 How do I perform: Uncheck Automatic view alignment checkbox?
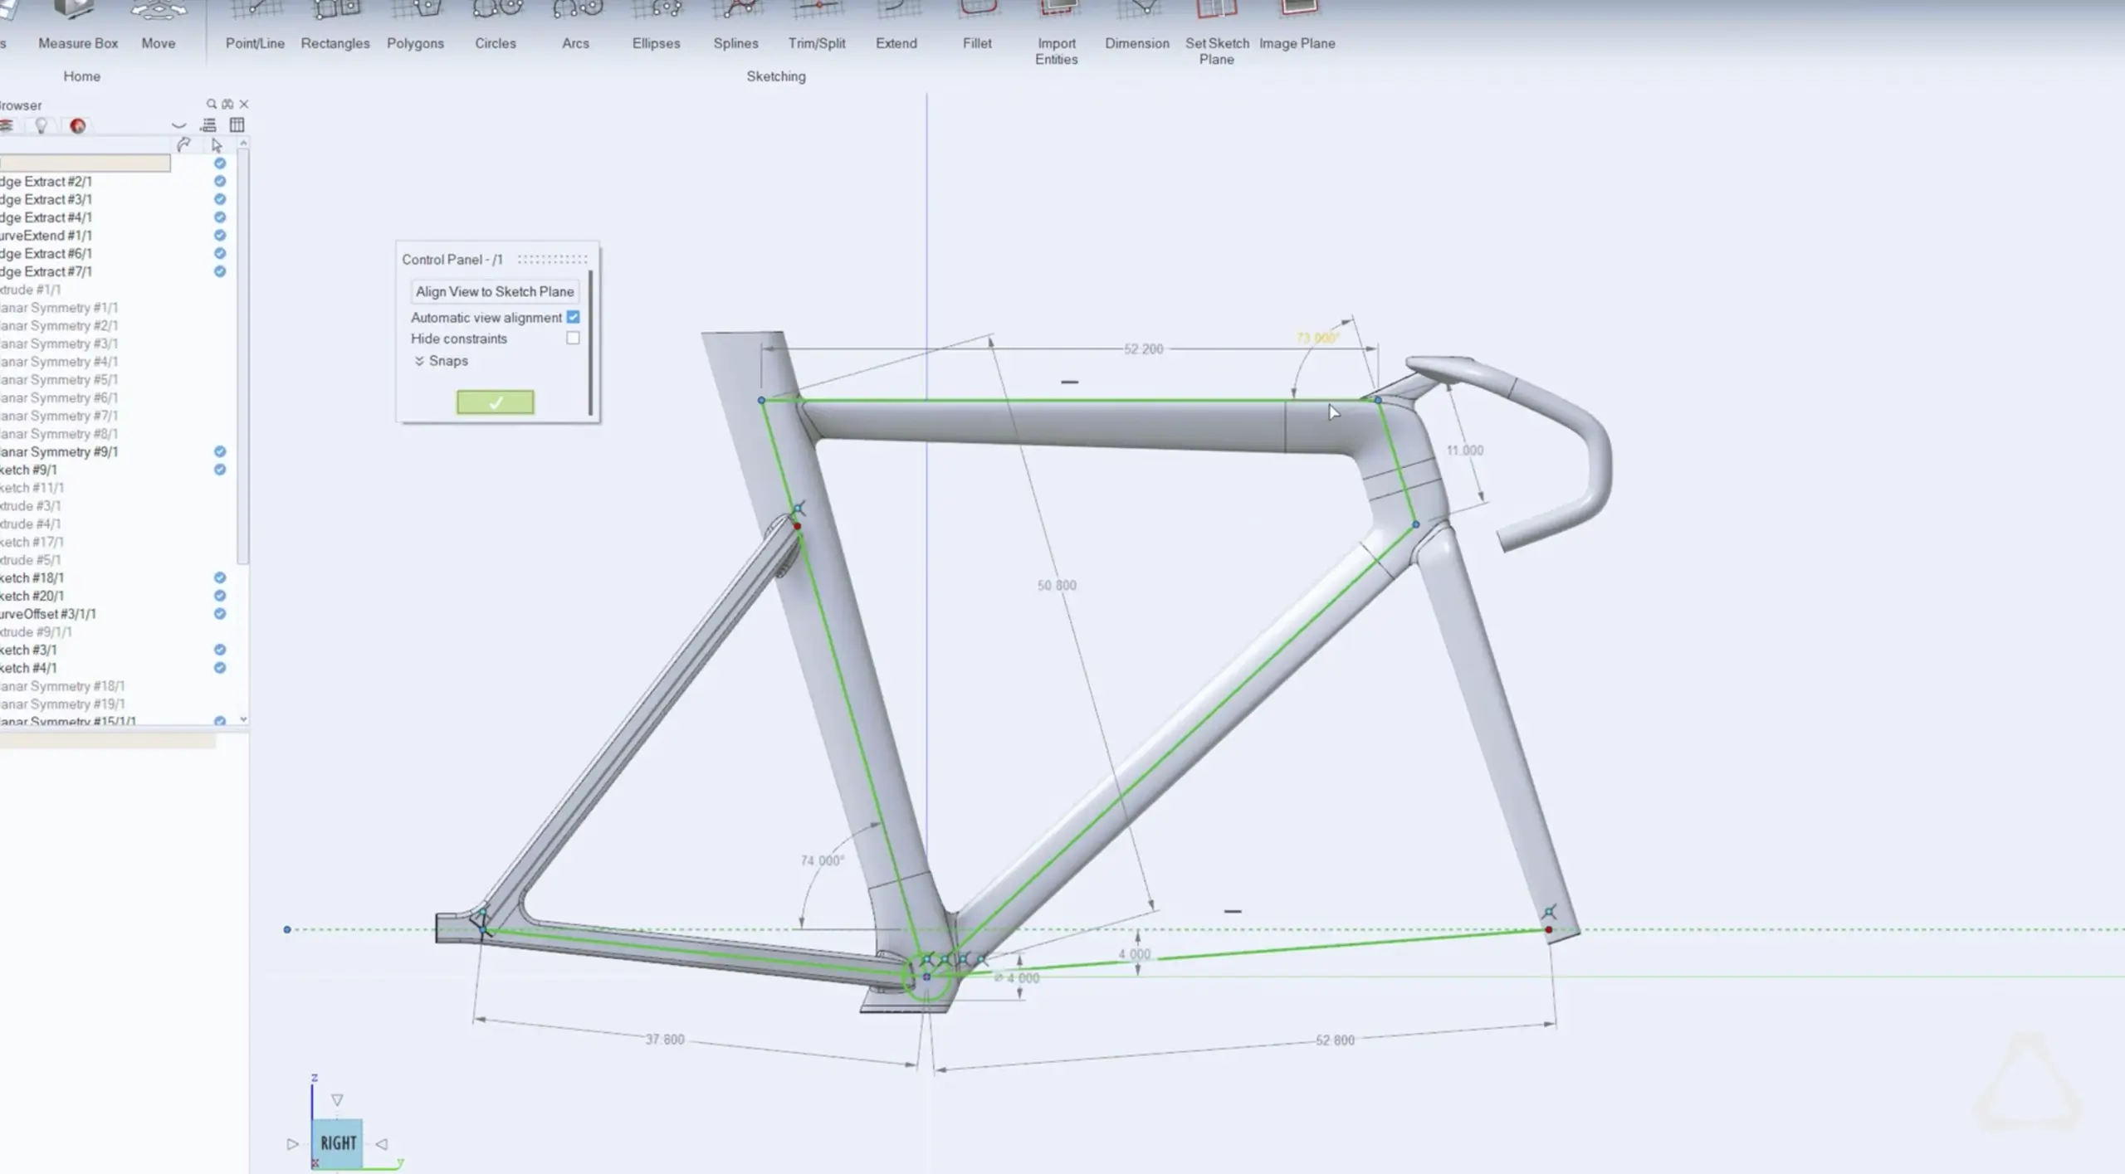click(x=573, y=317)
